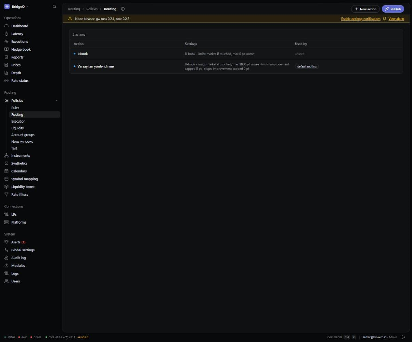Screen dimensions: 412x342
Task: Open News windows page
Action: [x=22, y=141]
